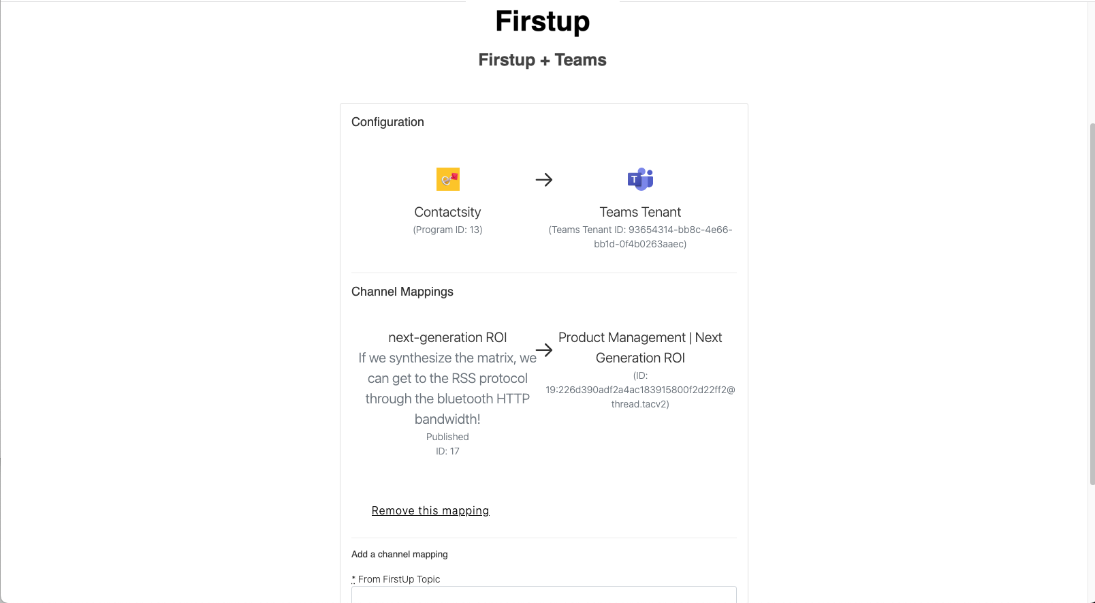Click the next-generation ROI topic title
Viewport: 1095px width, 603px height.
[447, 337]
